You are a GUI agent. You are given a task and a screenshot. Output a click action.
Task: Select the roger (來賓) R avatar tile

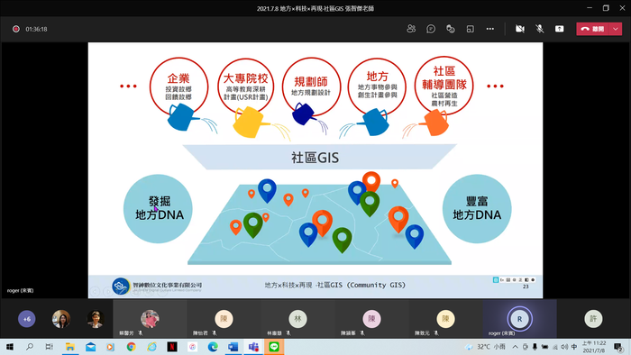(x=519, y=319)
